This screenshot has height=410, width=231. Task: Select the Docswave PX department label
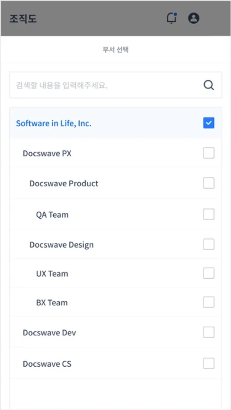click(x=47, y=154)
